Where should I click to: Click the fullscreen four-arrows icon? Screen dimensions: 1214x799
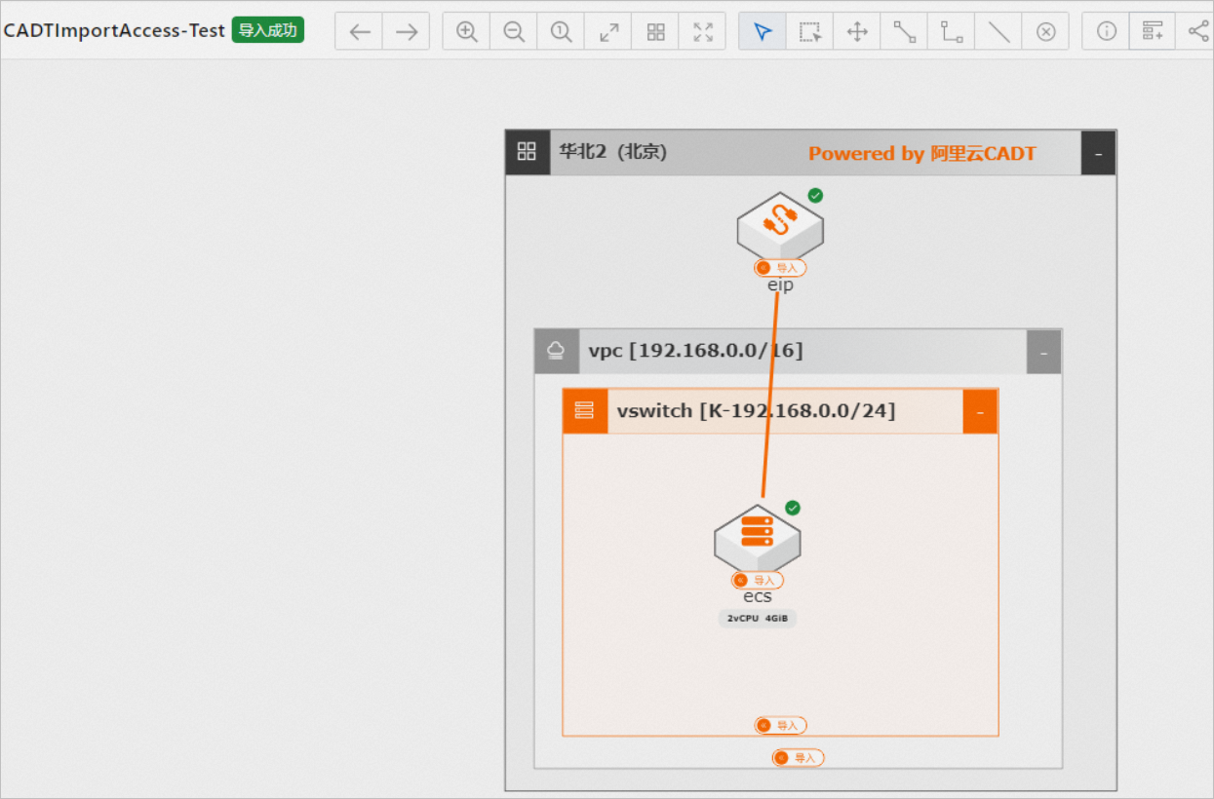coord(703,31)
